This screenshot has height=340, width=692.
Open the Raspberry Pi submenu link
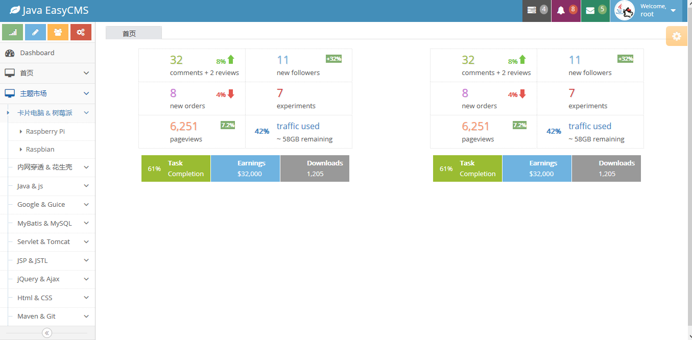pos(45,131)
